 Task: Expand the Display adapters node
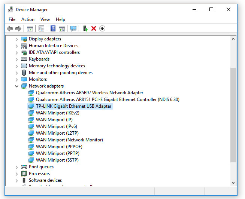[x=17, y=39]
